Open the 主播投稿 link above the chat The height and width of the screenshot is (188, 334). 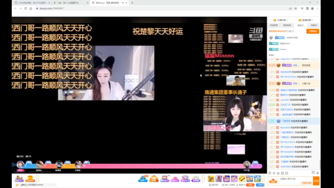point(281,20)
